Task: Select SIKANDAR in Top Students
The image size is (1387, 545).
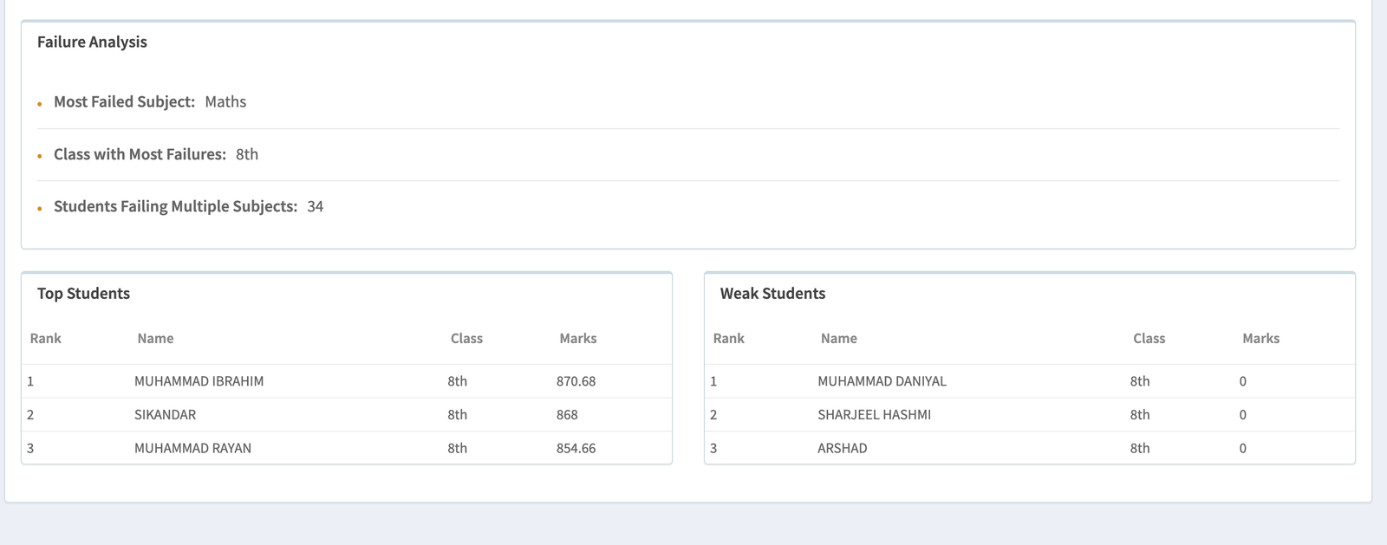Action: 165,415
